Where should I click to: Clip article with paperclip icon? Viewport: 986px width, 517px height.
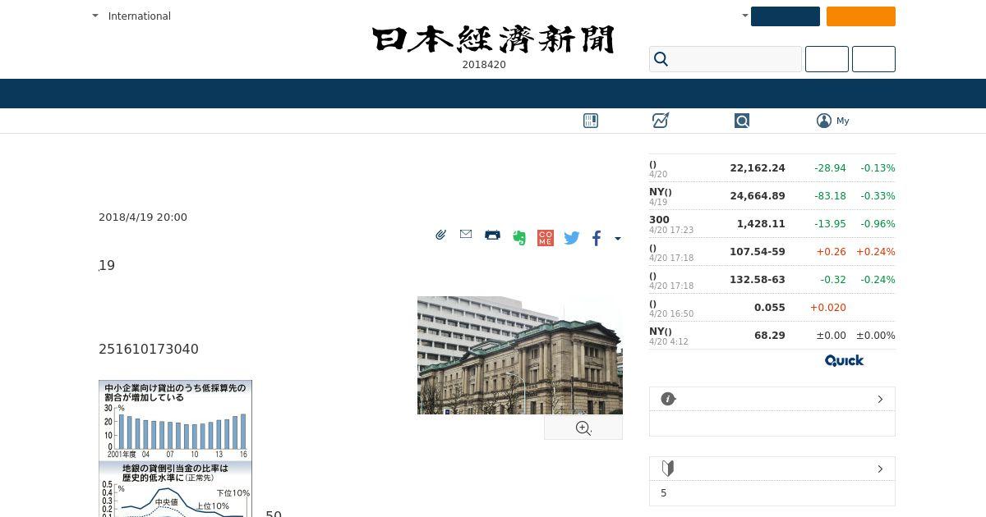coord(441,236)
